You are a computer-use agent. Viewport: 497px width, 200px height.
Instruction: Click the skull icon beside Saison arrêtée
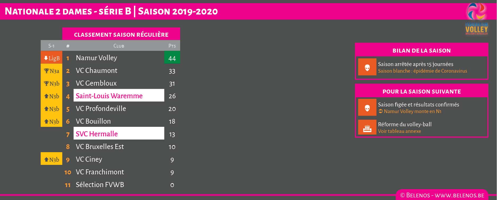click(x=367, y=67)
